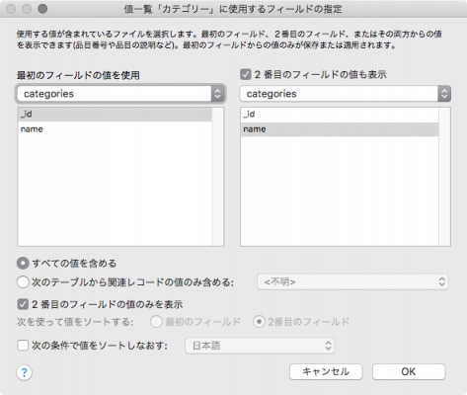
Task: Select _id in second field list
Action: point(340,115)
